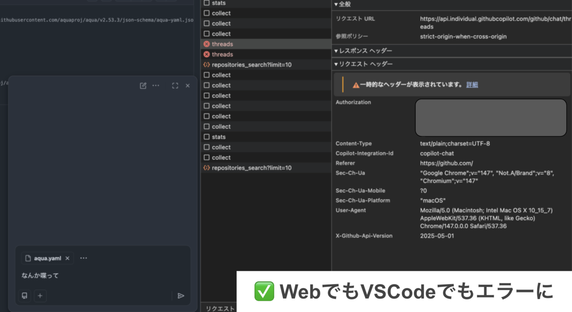Remove the aqua.yaml attachment chip
Image resolution: width=572 pixels, height=312 pixels.
[67, 258]
